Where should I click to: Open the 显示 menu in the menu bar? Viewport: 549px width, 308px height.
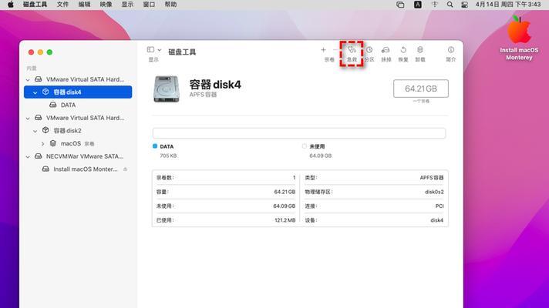coord(127,5)
